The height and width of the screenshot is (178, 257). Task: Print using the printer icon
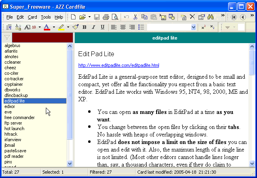click(x=106, y=17)
